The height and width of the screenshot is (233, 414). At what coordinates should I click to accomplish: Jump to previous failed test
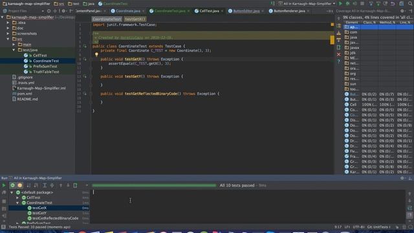click(61, 186)
